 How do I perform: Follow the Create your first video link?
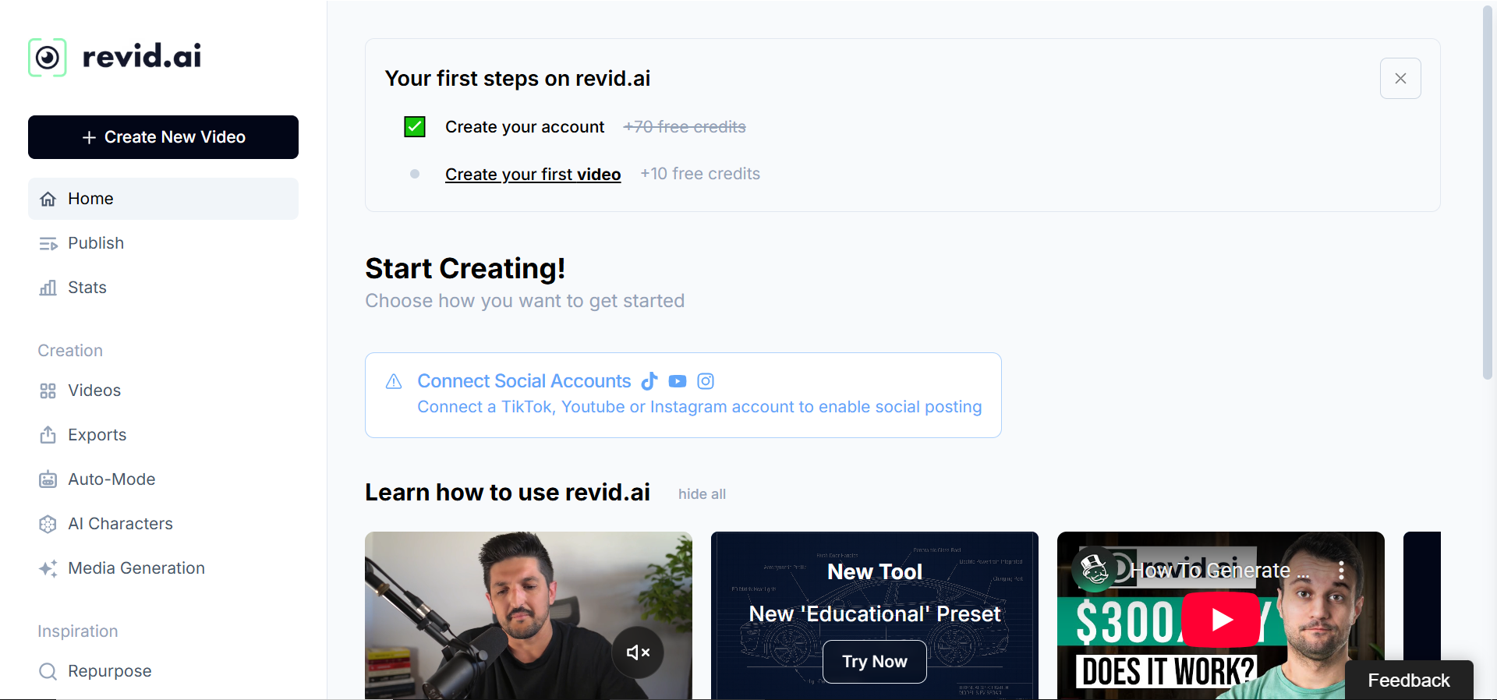(x=533, y=174)
